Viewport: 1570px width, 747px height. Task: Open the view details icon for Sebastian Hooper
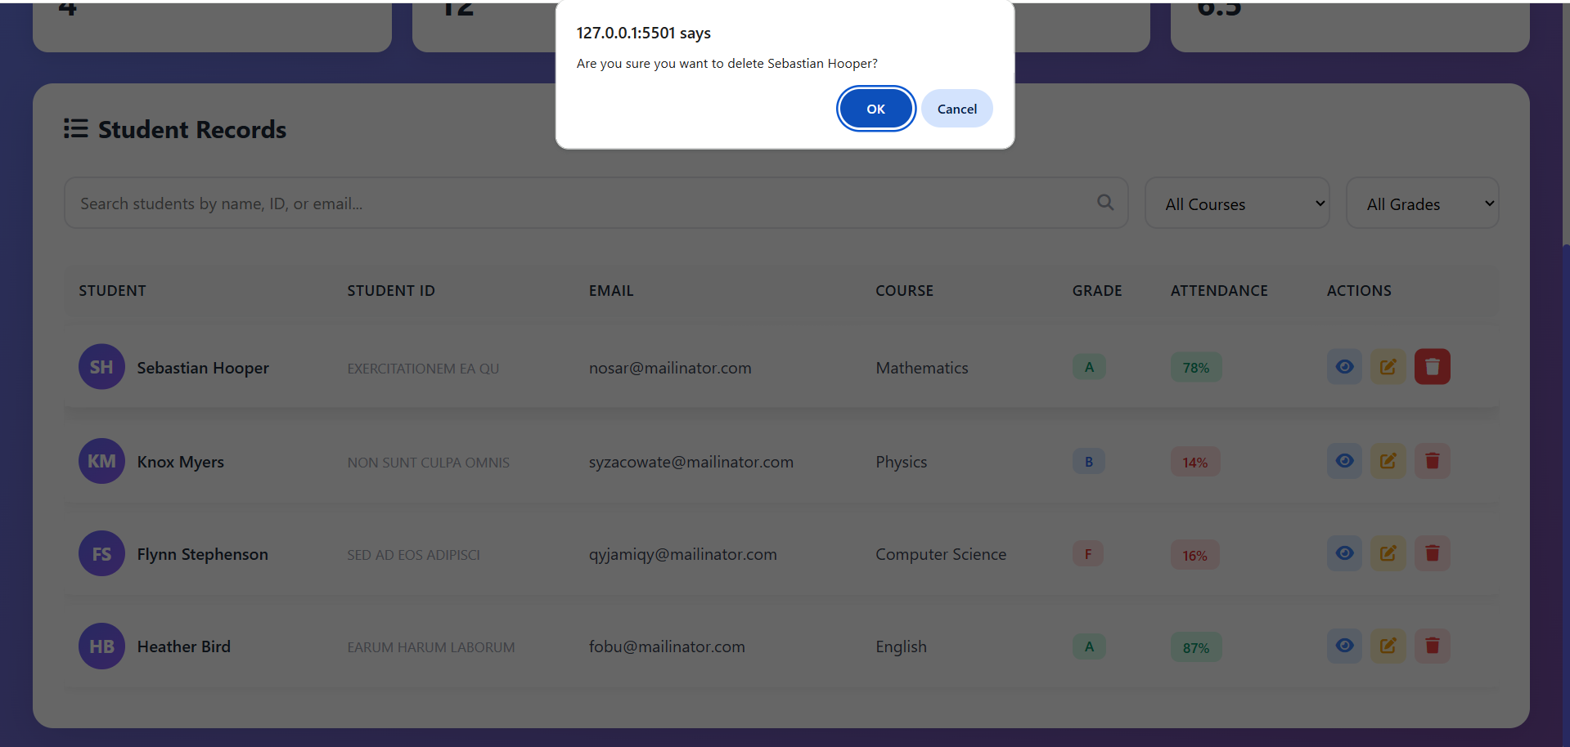coord(1344,366)
